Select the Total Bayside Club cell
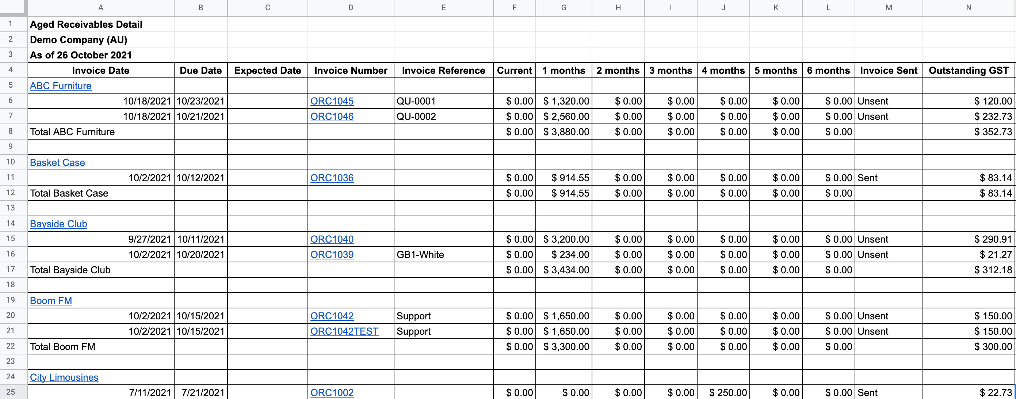This screenshot has height=399, width=1016. (x=100, y=270)
